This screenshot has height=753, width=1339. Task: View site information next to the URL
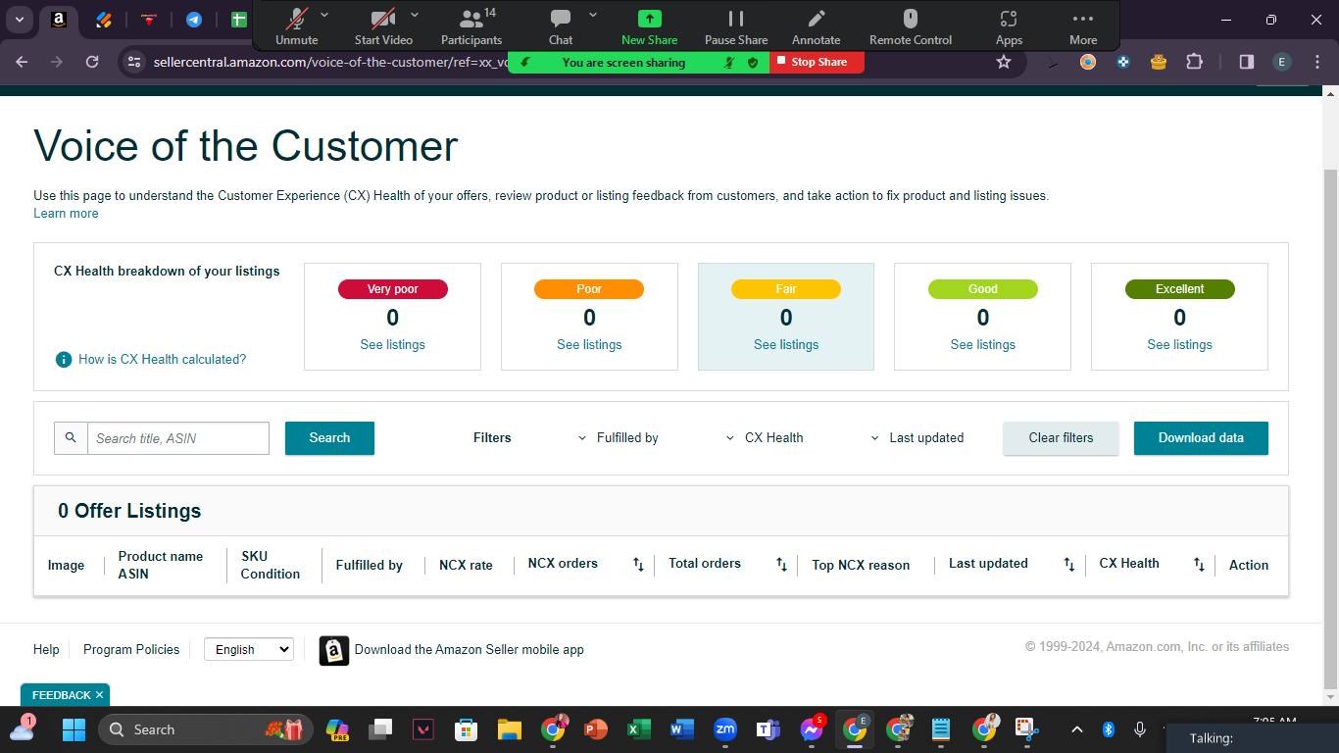[134, 62]
